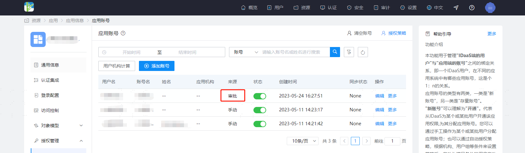Open the filter funnel icon

(x=349, y=52)
